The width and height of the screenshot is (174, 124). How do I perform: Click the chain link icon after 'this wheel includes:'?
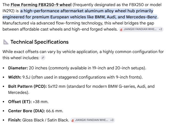click(x=43, y=58)
